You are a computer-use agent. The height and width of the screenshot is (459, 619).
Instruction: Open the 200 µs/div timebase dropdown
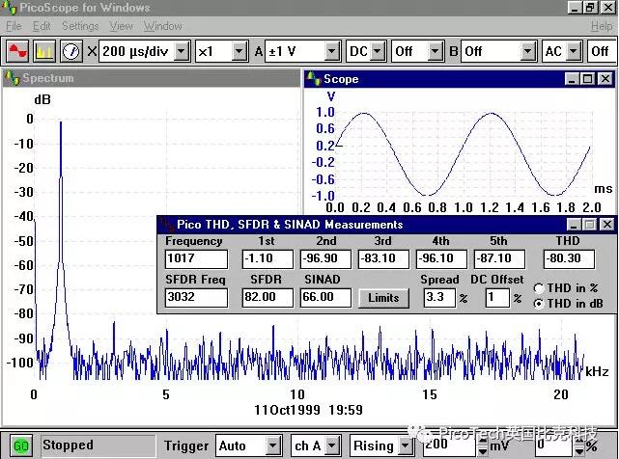[182, 50]
